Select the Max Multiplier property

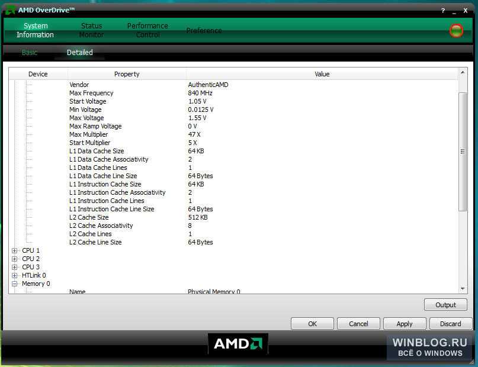[89, 134]
